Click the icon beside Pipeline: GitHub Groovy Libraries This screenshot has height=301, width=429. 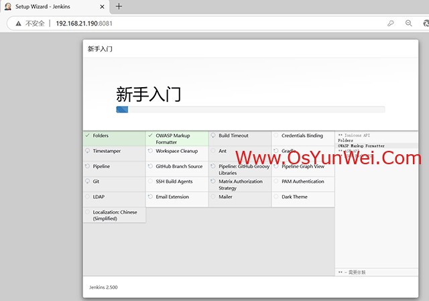213,166
